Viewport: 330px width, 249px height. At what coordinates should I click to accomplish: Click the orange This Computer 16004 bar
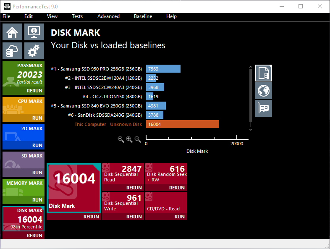(183, 124)
